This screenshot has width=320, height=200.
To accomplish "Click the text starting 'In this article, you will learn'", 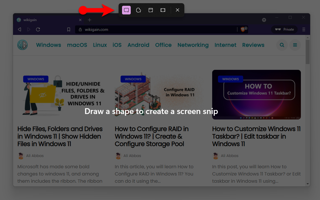I will tap(154, 174).
